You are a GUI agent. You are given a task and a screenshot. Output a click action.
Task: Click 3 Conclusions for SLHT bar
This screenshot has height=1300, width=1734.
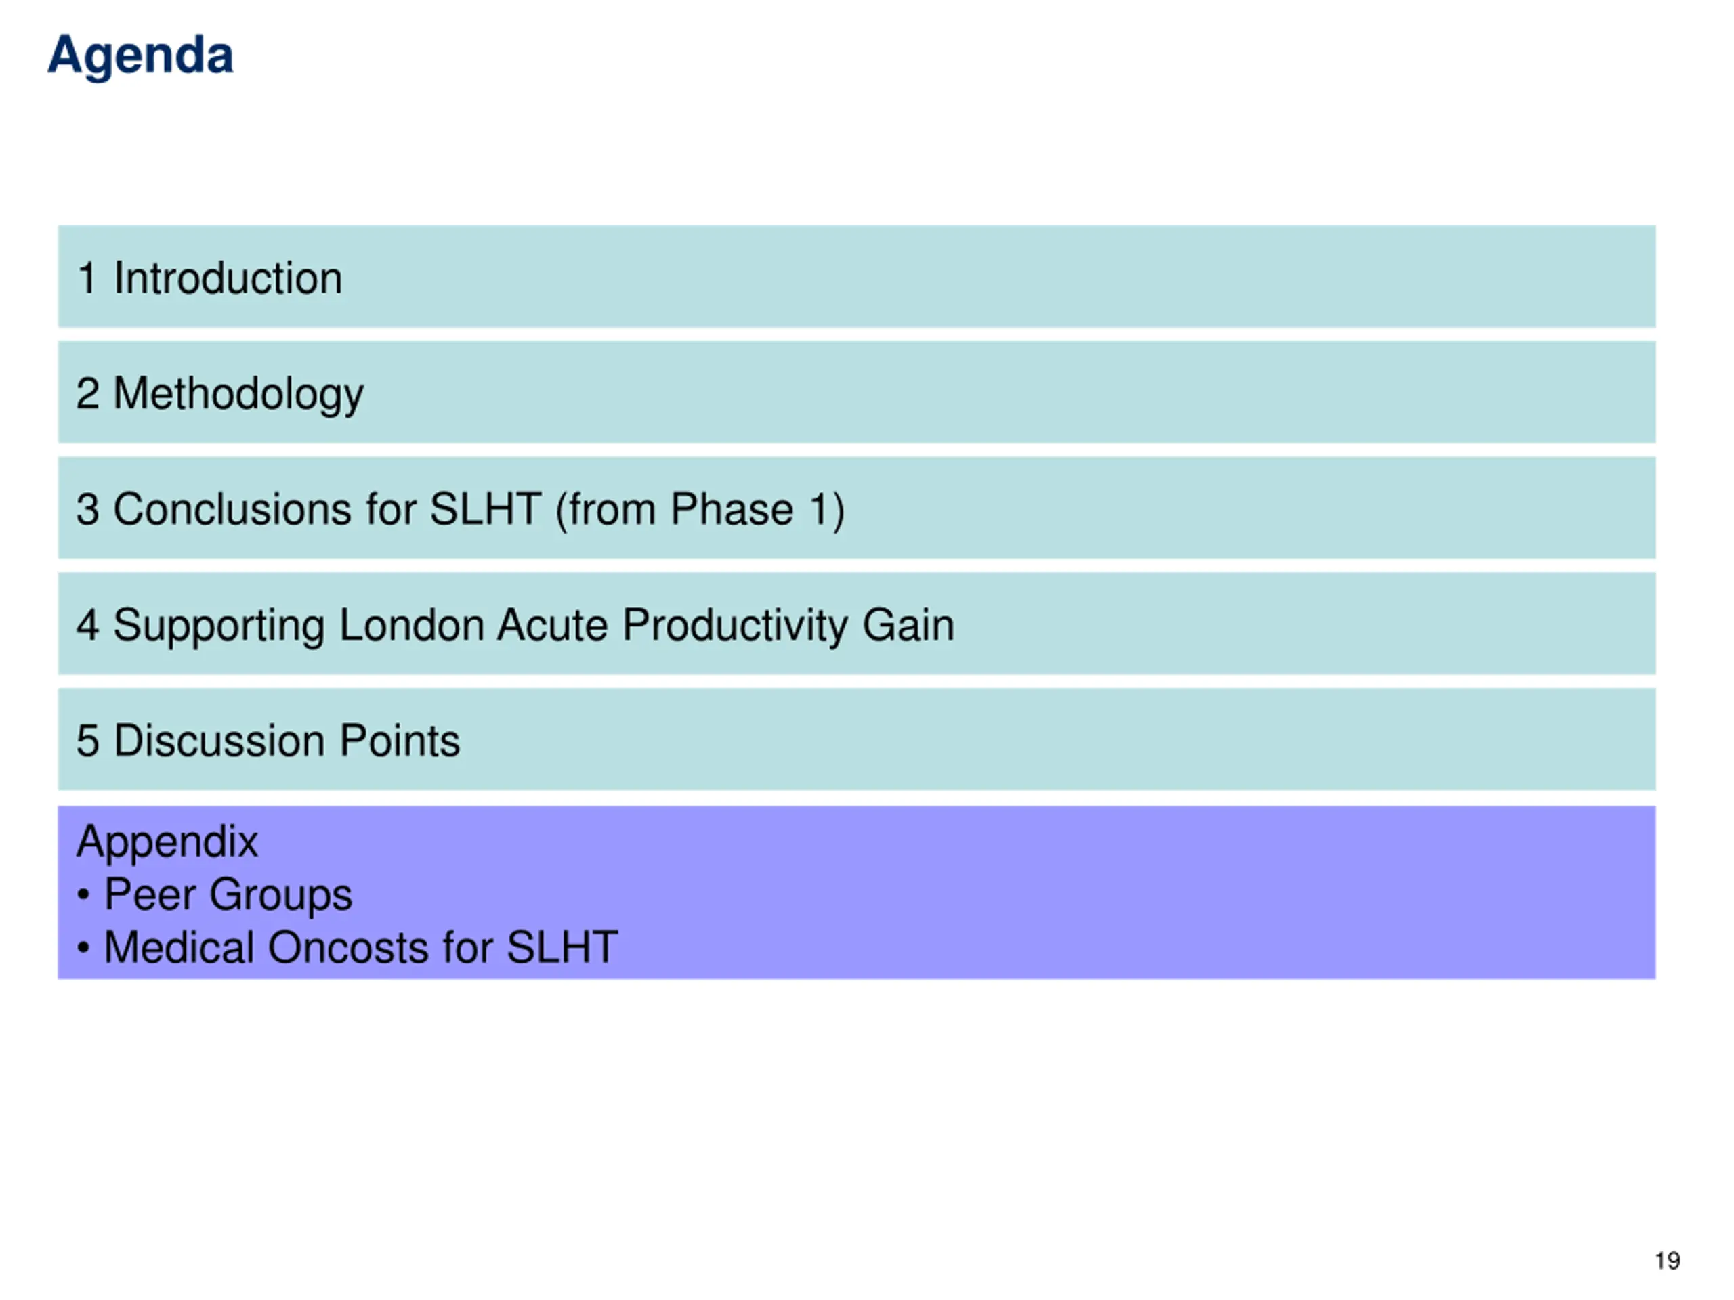tap(857, 508)
